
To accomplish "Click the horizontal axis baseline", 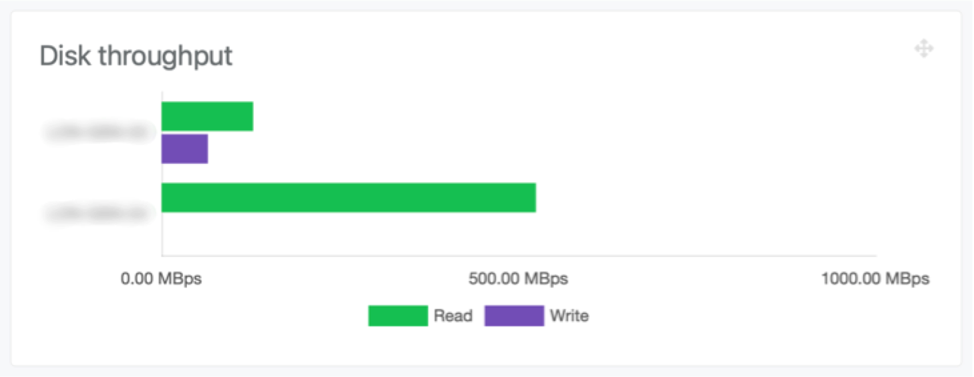I will click(x=518, y=255).
